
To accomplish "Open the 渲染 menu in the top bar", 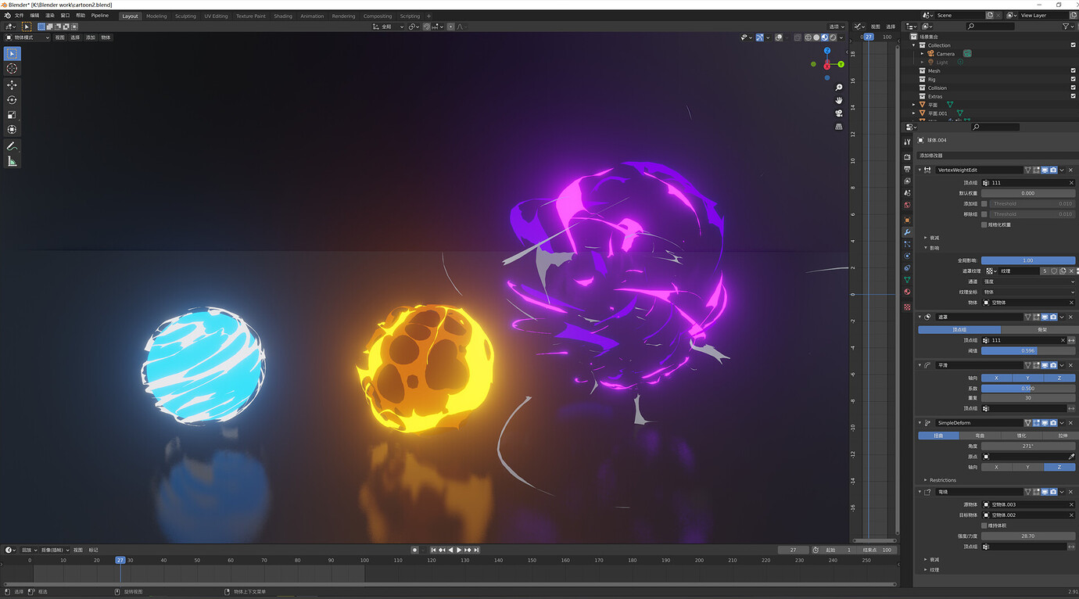I will (x=49, y=15).
